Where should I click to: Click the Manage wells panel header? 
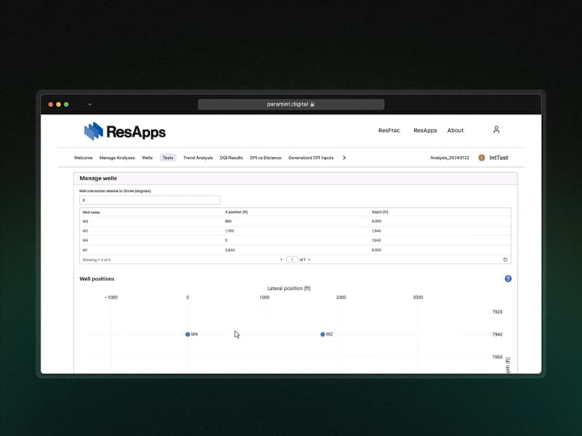295,178
